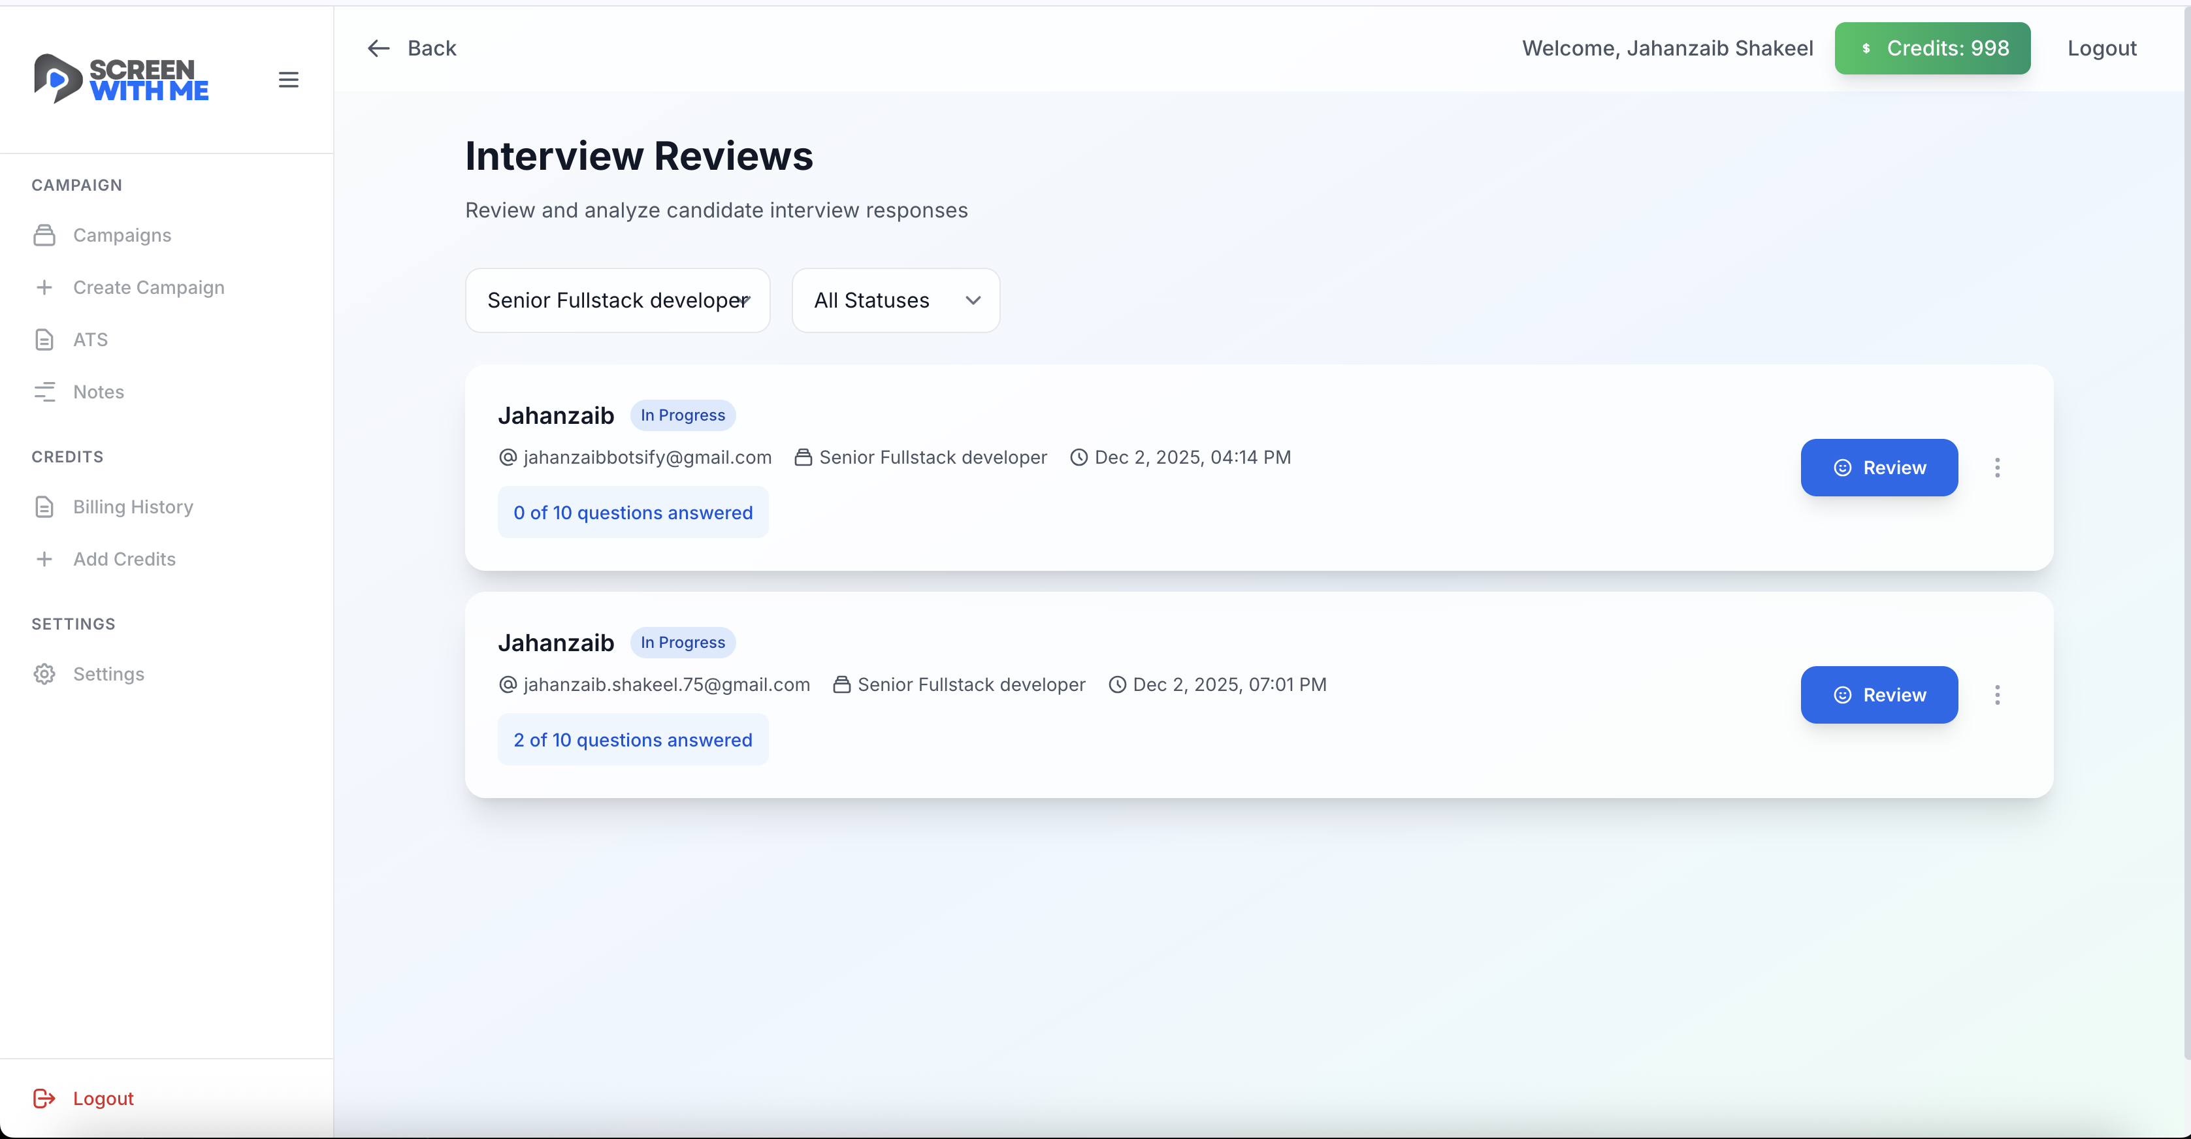Click the Screen With Me logo
The width and height of the screenshot is (2191, 1139).
click(121, 78)
